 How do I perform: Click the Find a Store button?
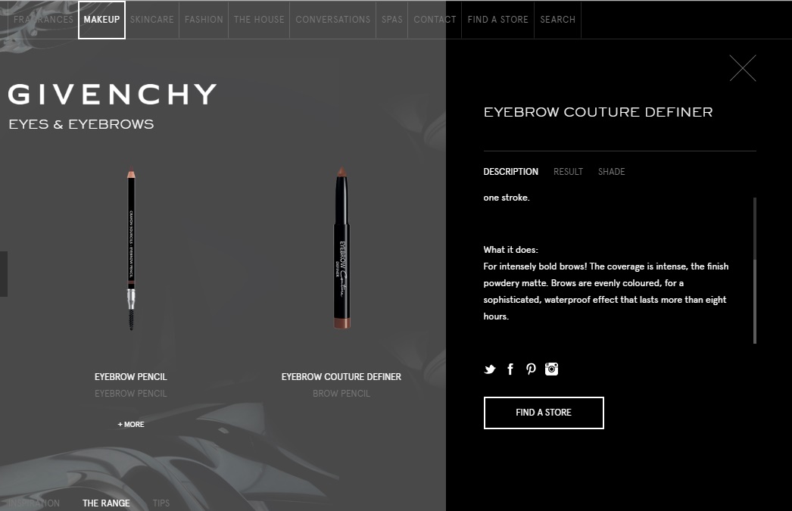pos(544,413)
